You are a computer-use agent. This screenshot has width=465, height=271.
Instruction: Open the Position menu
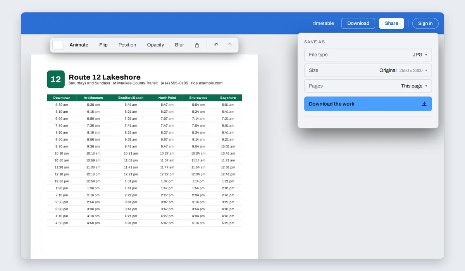127,45
